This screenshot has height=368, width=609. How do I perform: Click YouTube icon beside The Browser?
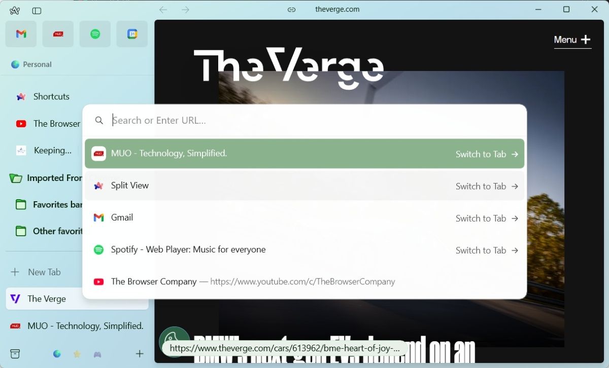[x=21, y=124]
